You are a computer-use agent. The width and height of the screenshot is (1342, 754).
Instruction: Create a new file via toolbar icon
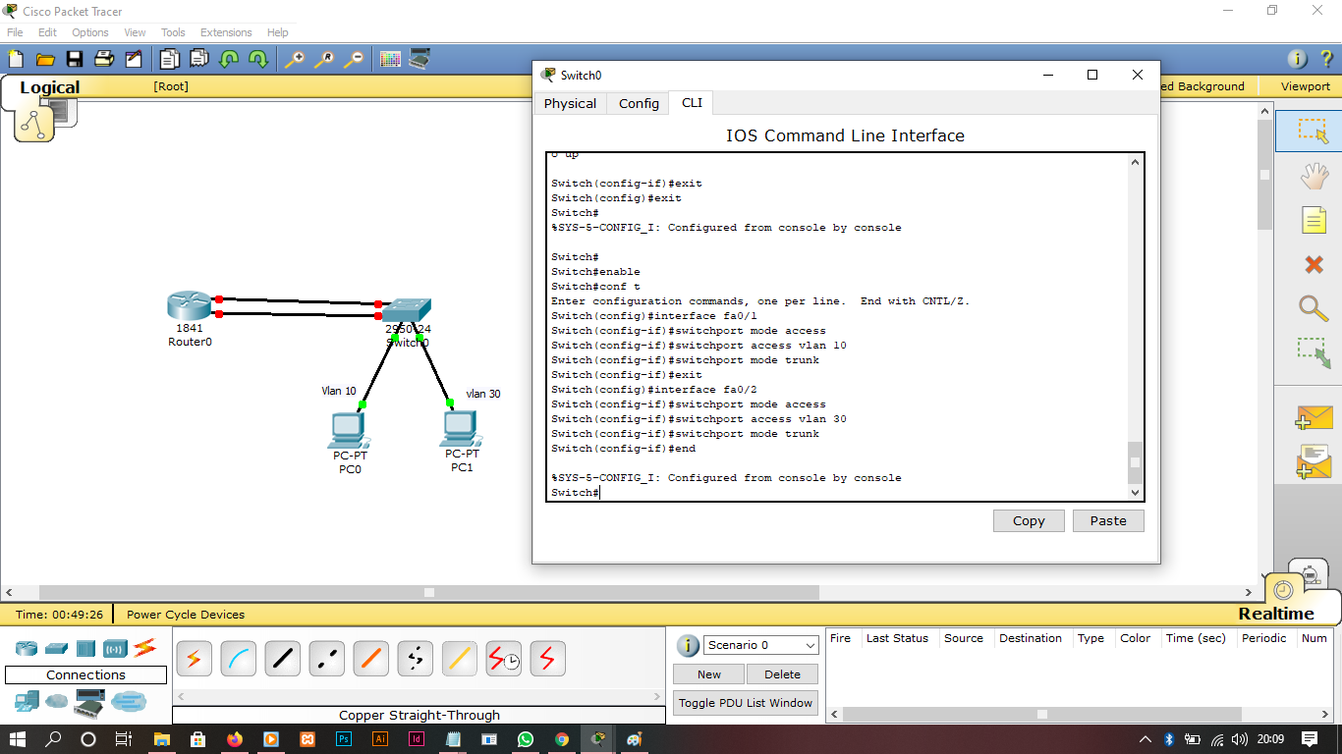15,59
